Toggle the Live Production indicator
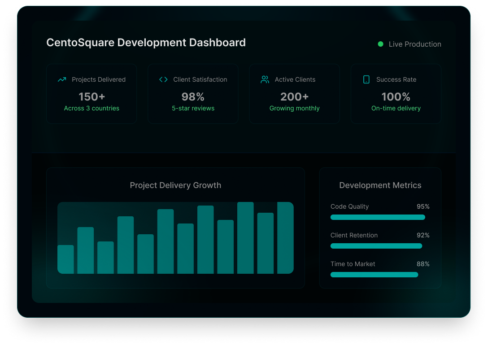 click(x=409, y=44)
